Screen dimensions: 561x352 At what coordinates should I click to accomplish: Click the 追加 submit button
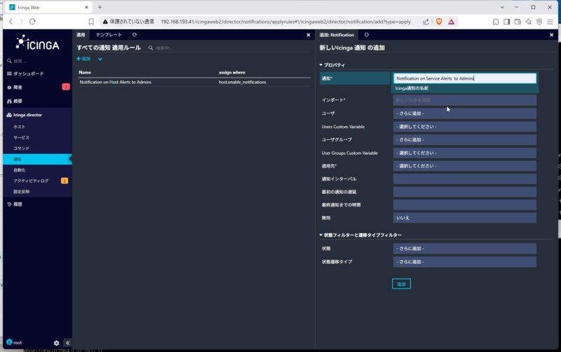401,284
